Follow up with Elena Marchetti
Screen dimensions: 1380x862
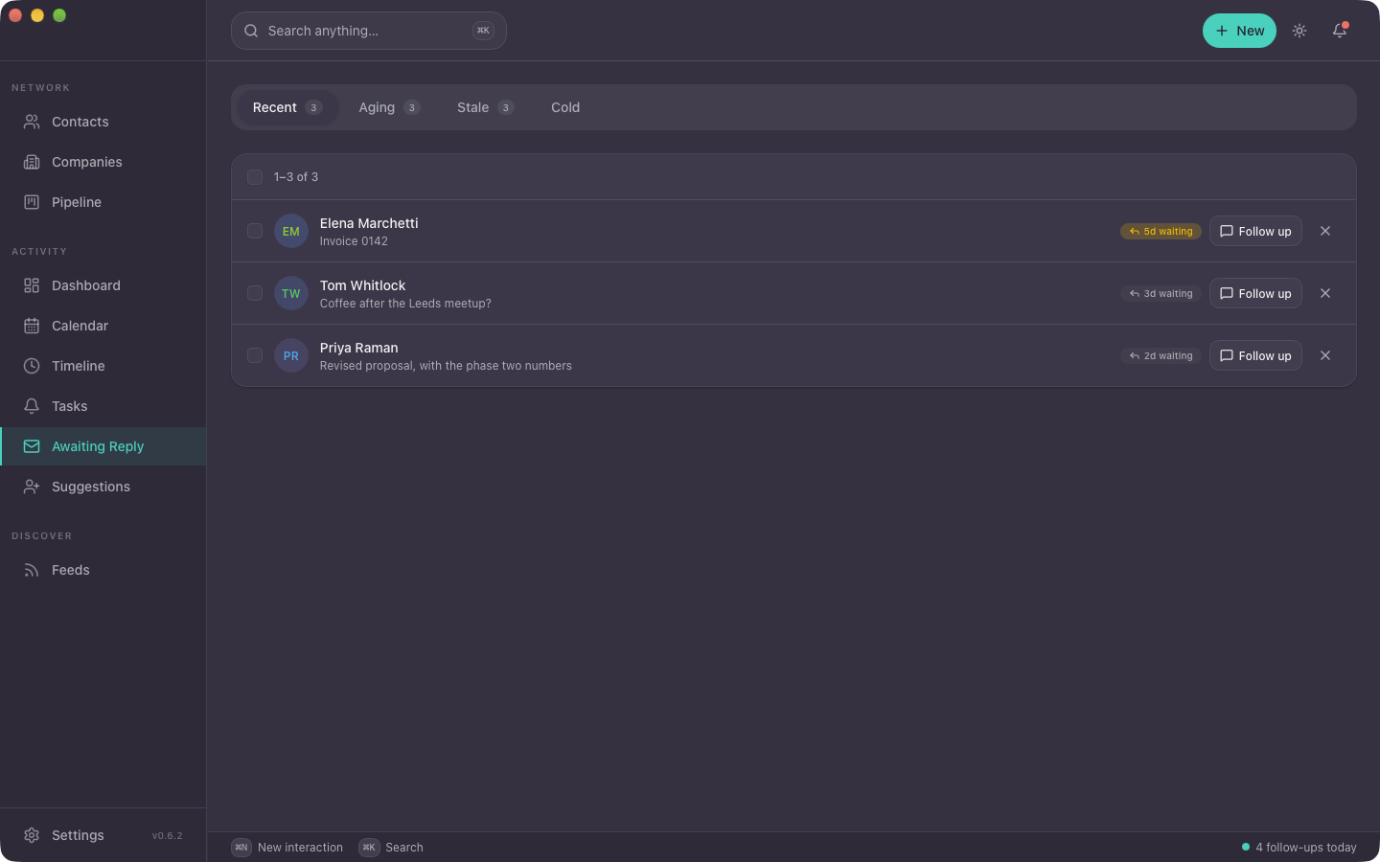click(1255, 231)
